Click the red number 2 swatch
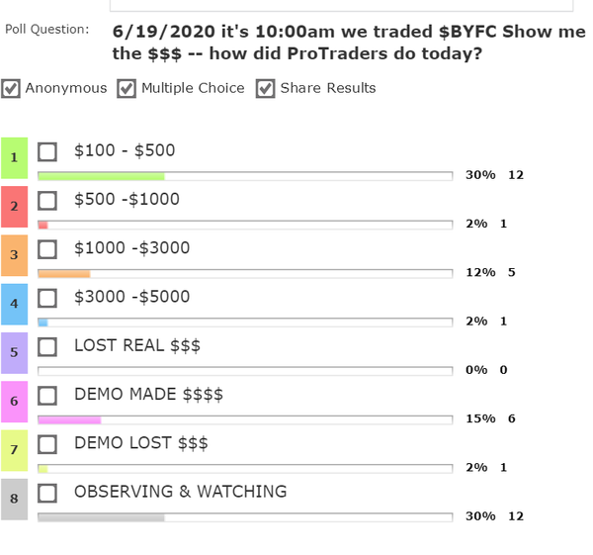Screen dimensions: 593x555 14,207
